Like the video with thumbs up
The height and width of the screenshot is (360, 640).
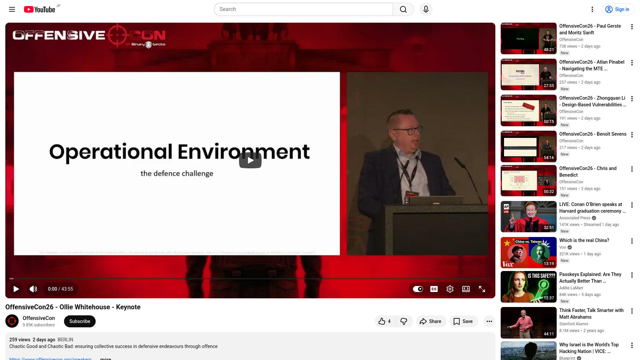tap(385, 321)
